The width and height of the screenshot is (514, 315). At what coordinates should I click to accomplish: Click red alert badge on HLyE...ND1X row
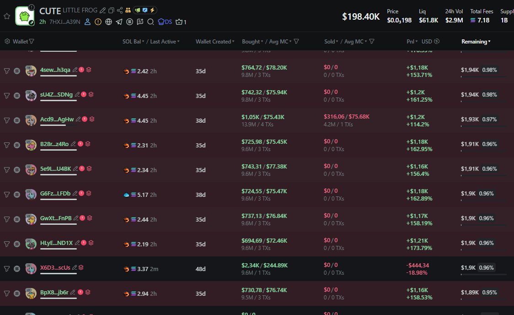point(84,243)
